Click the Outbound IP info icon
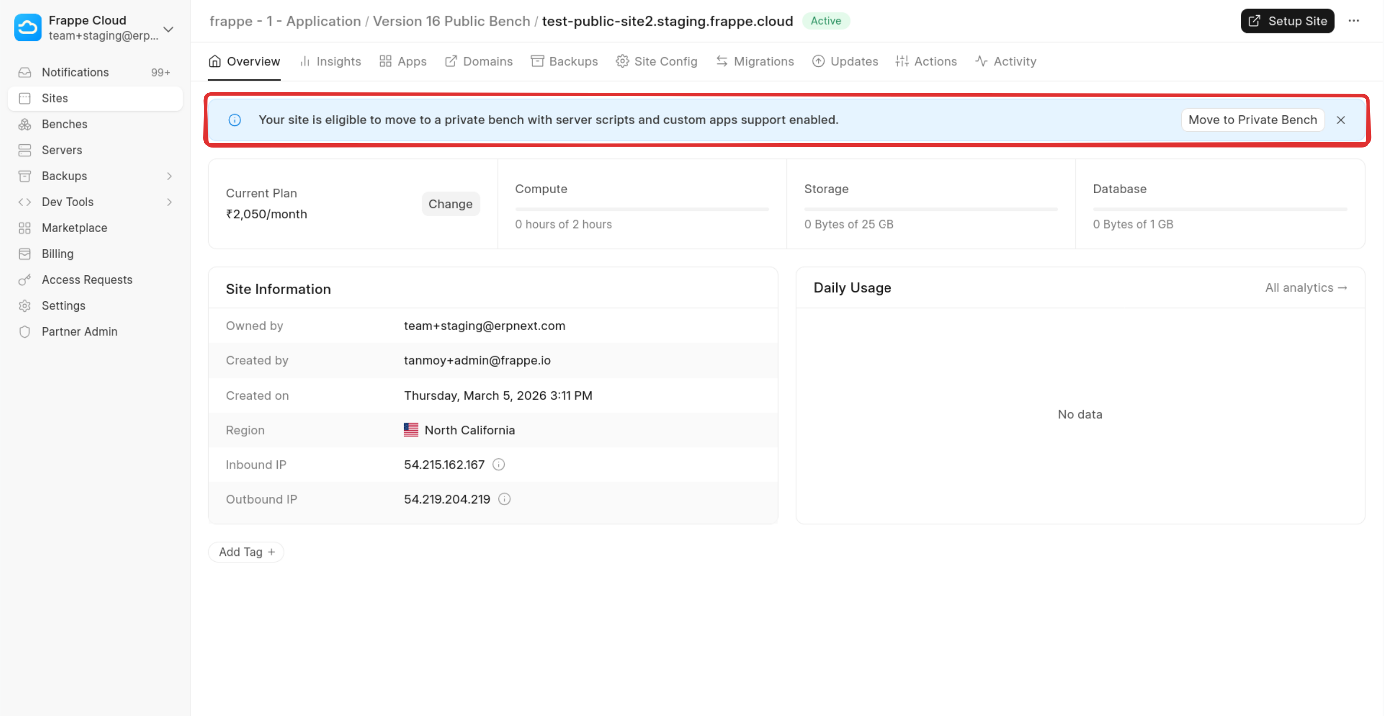 pos(504,499)
